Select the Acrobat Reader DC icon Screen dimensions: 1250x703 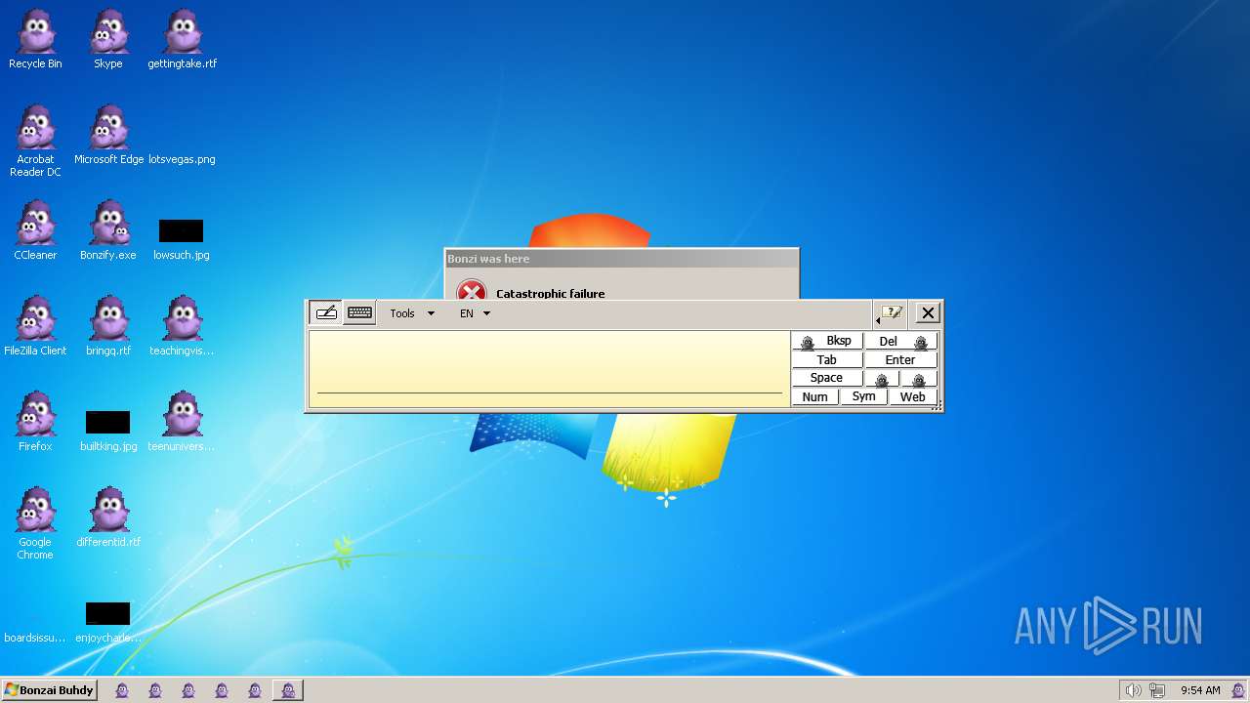[35, 141]
